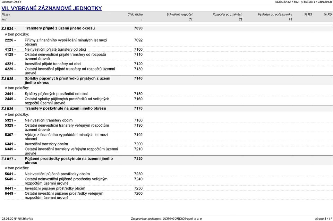Screen dimensions: 333x221
Task: Click 'Investiční transfery obcím' text
Action: click(x=46, y=144)
